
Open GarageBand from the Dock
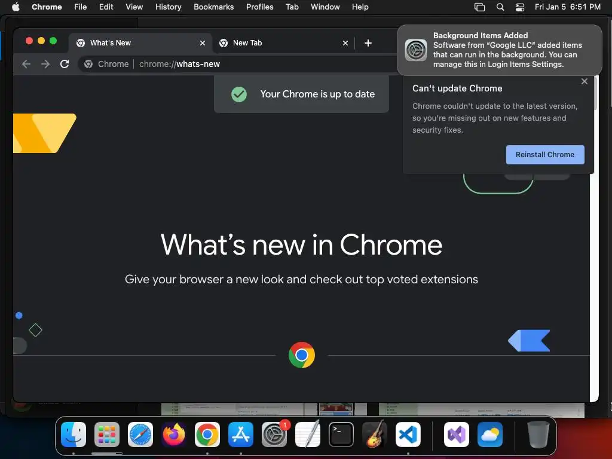point(375,434)
